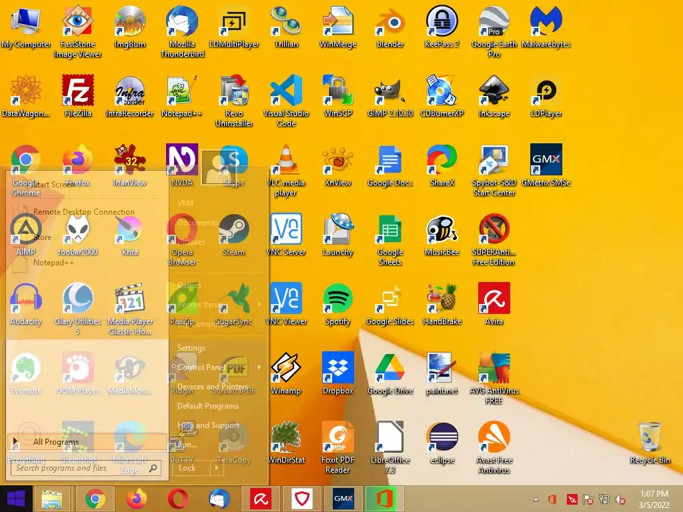This screenshot has height=512, width=683.
Task: Select the Malwarebytes desktop icon
Action: click(x=546, y=27)
